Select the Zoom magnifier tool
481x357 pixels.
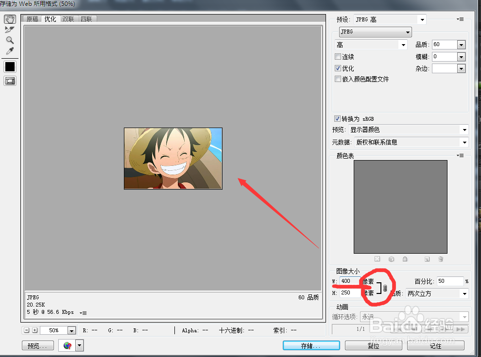pyautogui.click(x=10, y=40)
